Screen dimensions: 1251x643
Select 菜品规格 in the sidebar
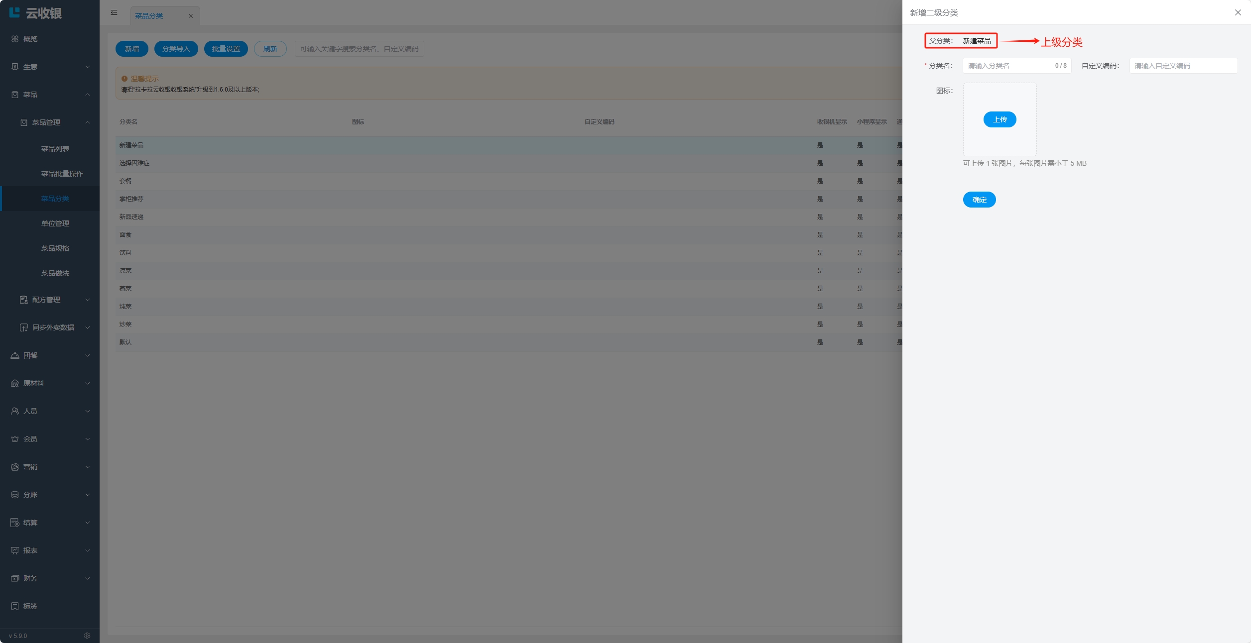coord(55,248)
